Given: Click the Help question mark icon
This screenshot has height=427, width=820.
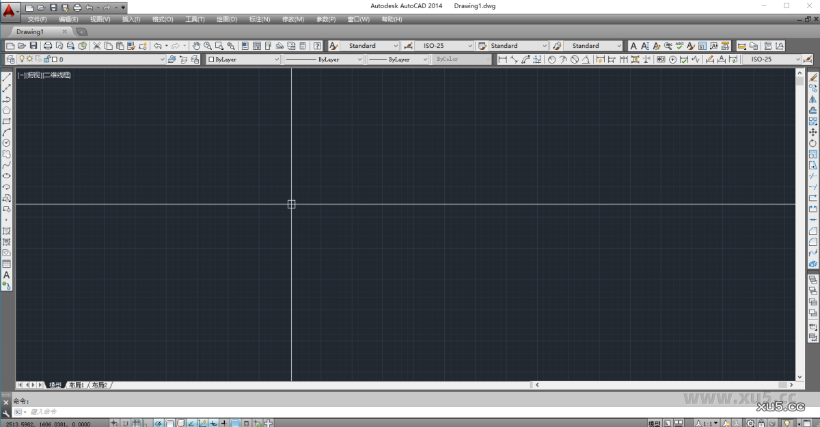Looking at the screenshot, I should 316,45.
